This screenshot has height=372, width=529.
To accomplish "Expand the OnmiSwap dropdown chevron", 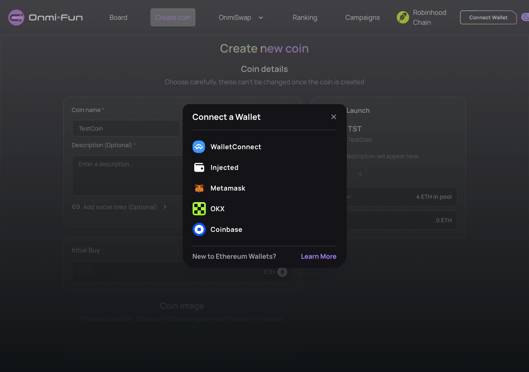I will tap(261, 17).
